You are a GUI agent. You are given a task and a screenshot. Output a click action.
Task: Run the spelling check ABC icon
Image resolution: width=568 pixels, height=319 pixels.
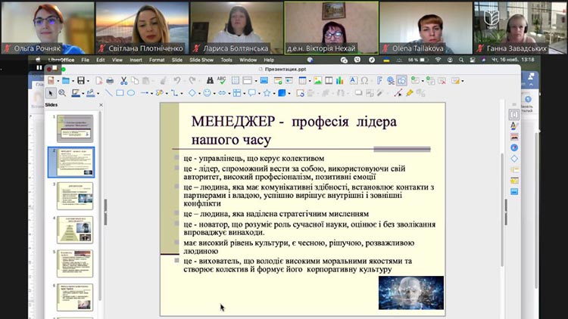(221, 80)
